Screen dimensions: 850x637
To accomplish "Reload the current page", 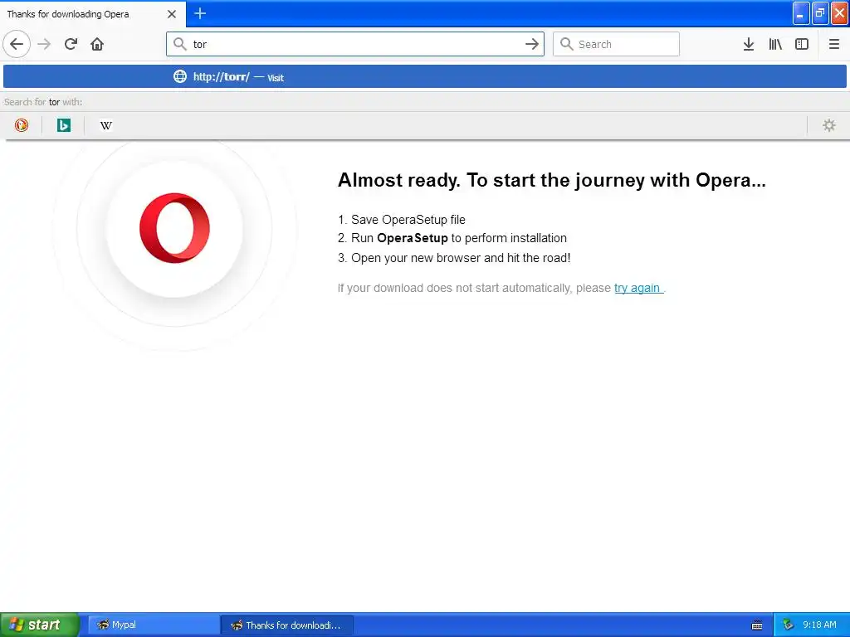I will point(71,44).
